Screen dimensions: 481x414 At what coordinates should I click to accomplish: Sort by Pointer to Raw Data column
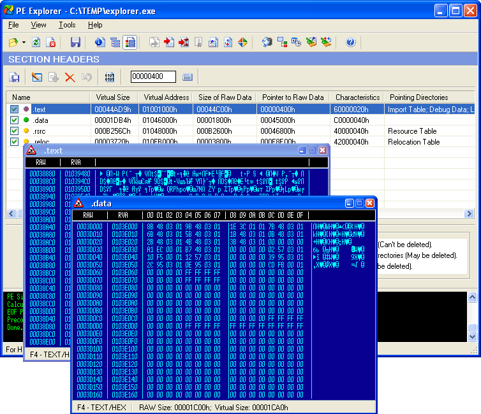point(293,97)
